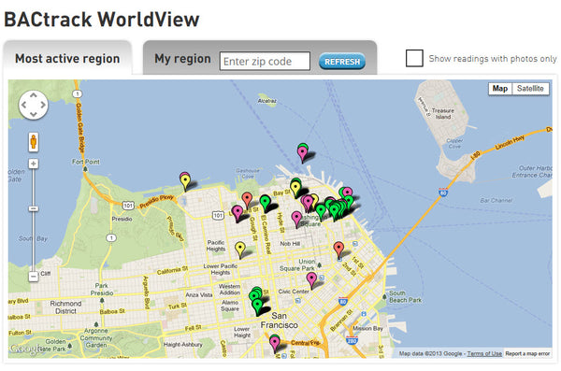Select pink marker by Highway 101 shield
Screen dimensions: 561x371
(237, 213)
